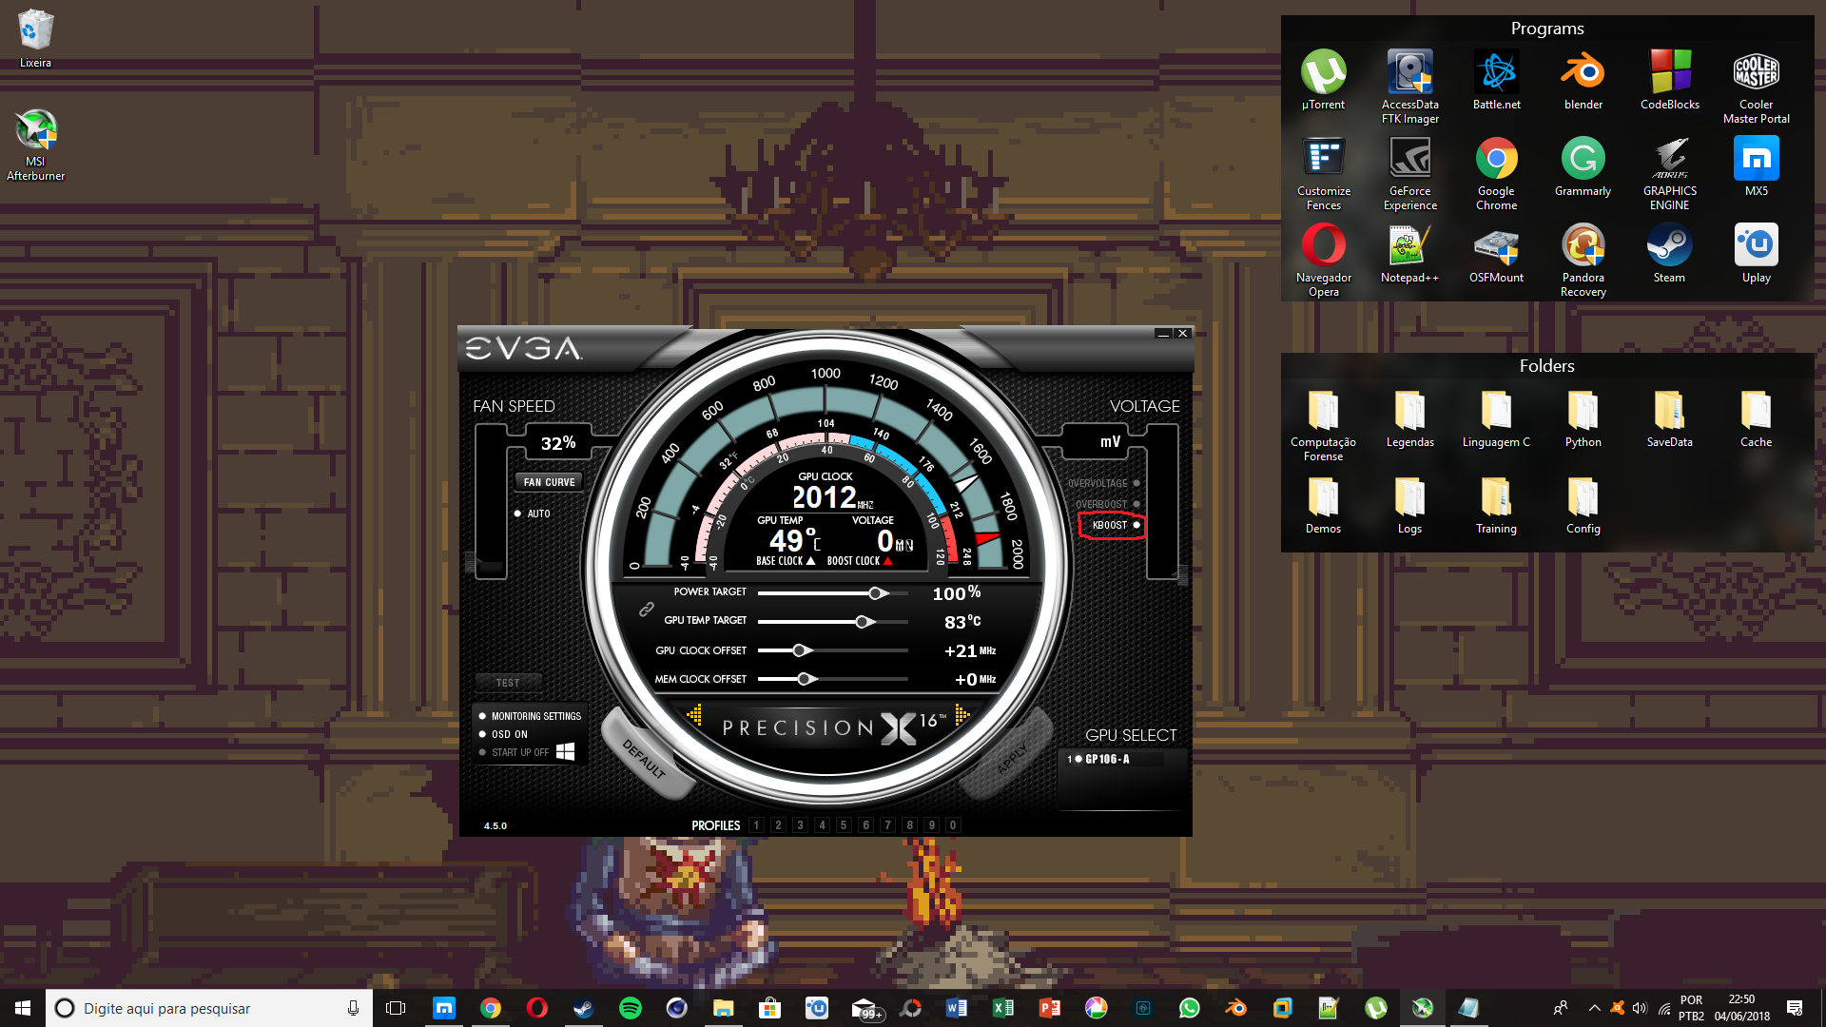Launch the blender shortcut in Programs

(1583, 81)
